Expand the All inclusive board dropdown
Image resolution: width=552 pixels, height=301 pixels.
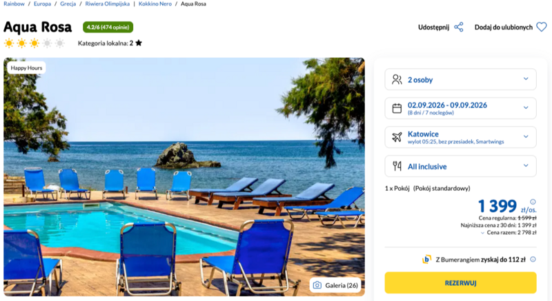tap(460, 166)
